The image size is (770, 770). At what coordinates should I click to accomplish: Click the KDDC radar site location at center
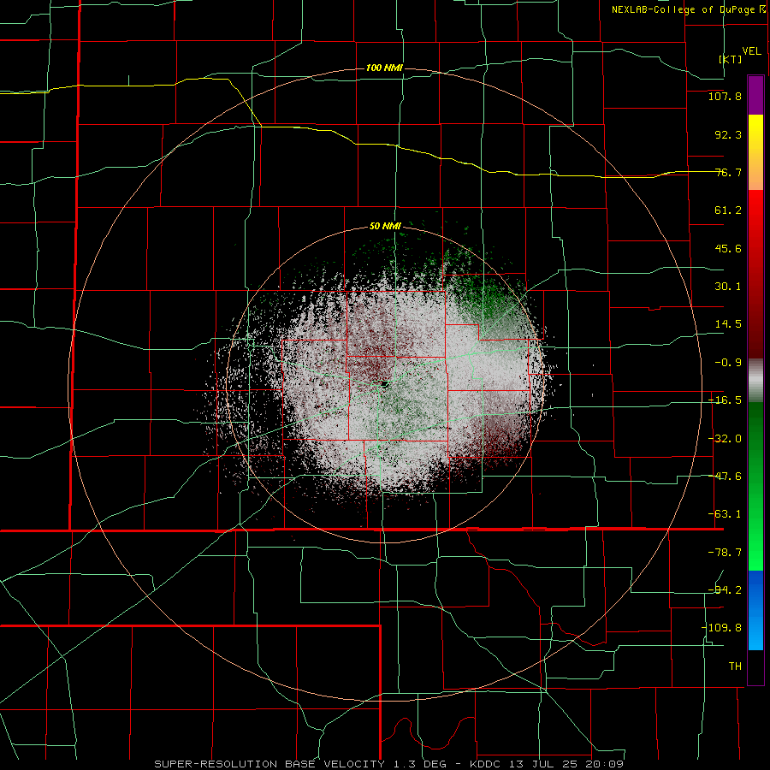click(384, 383)
